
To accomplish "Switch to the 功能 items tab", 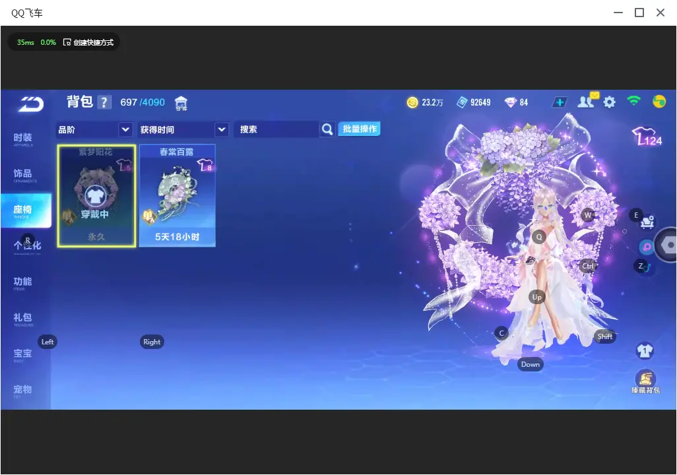I will pos(22,283).
